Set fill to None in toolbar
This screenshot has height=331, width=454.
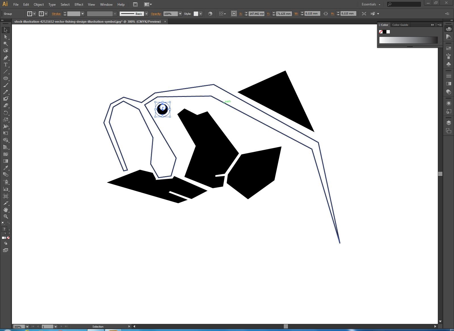click(x=8, y=238)
